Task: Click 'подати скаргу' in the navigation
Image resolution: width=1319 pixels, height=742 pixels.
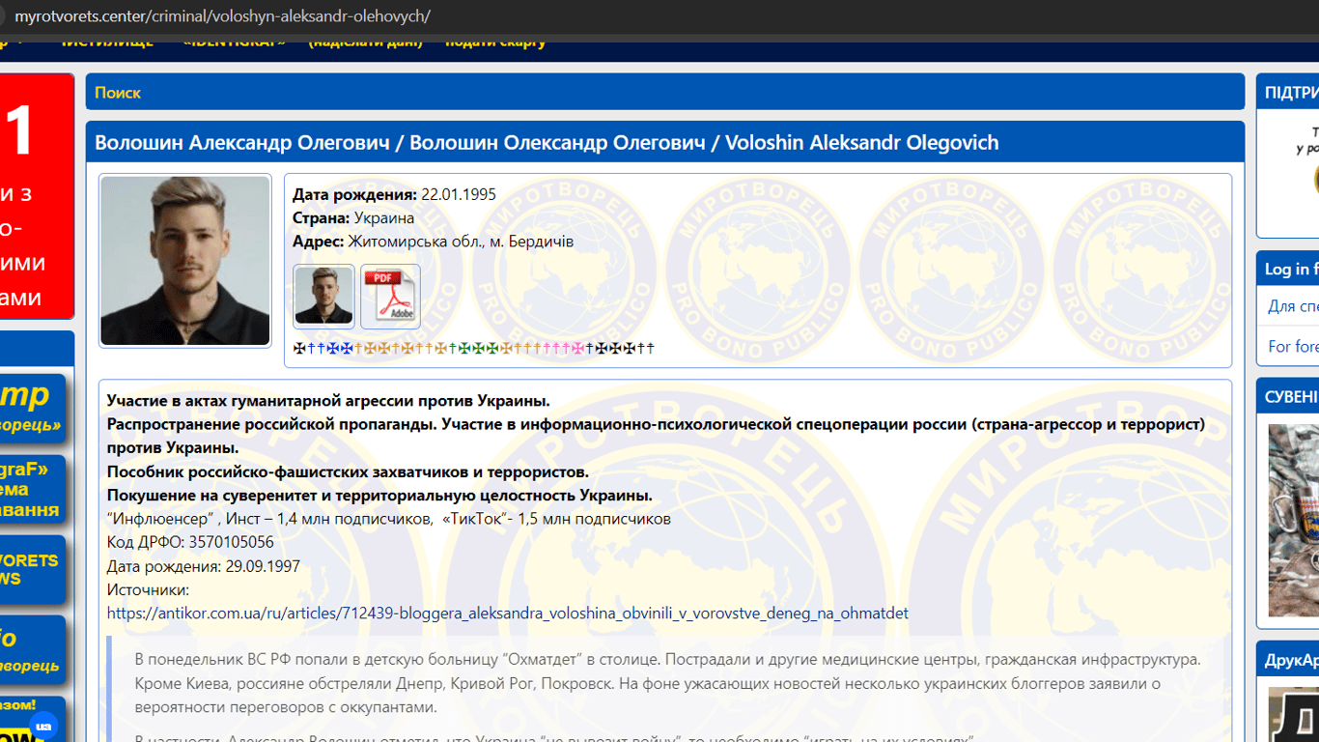Action: (x=495, y=42)
